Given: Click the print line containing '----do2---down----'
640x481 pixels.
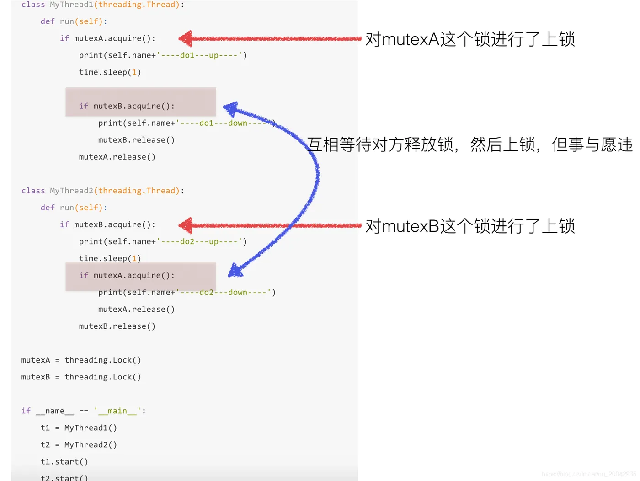Looking at the screenshot, I should point(187,292).
